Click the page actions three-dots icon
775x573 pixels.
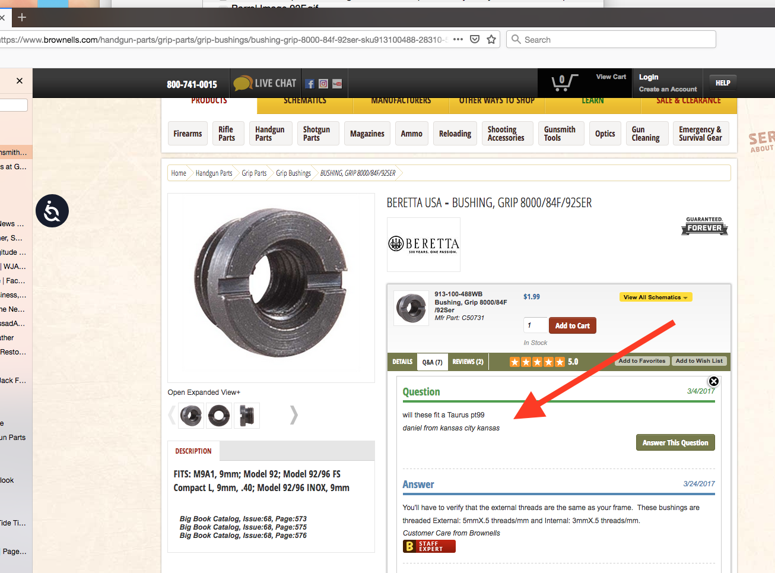point(458,39)
